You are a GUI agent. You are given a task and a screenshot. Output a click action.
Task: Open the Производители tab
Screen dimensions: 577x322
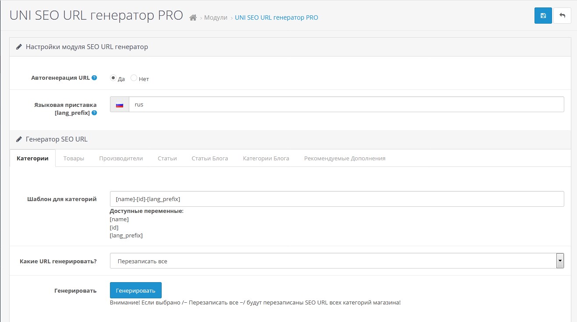[121, 158]
